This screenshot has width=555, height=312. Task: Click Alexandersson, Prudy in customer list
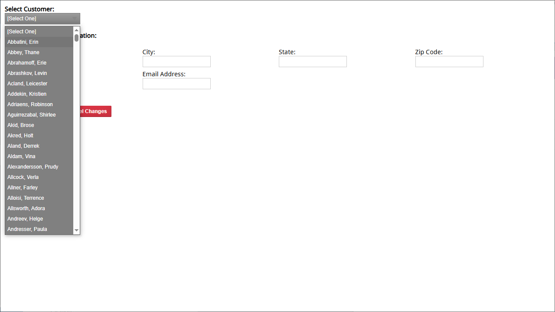[39, 167]
